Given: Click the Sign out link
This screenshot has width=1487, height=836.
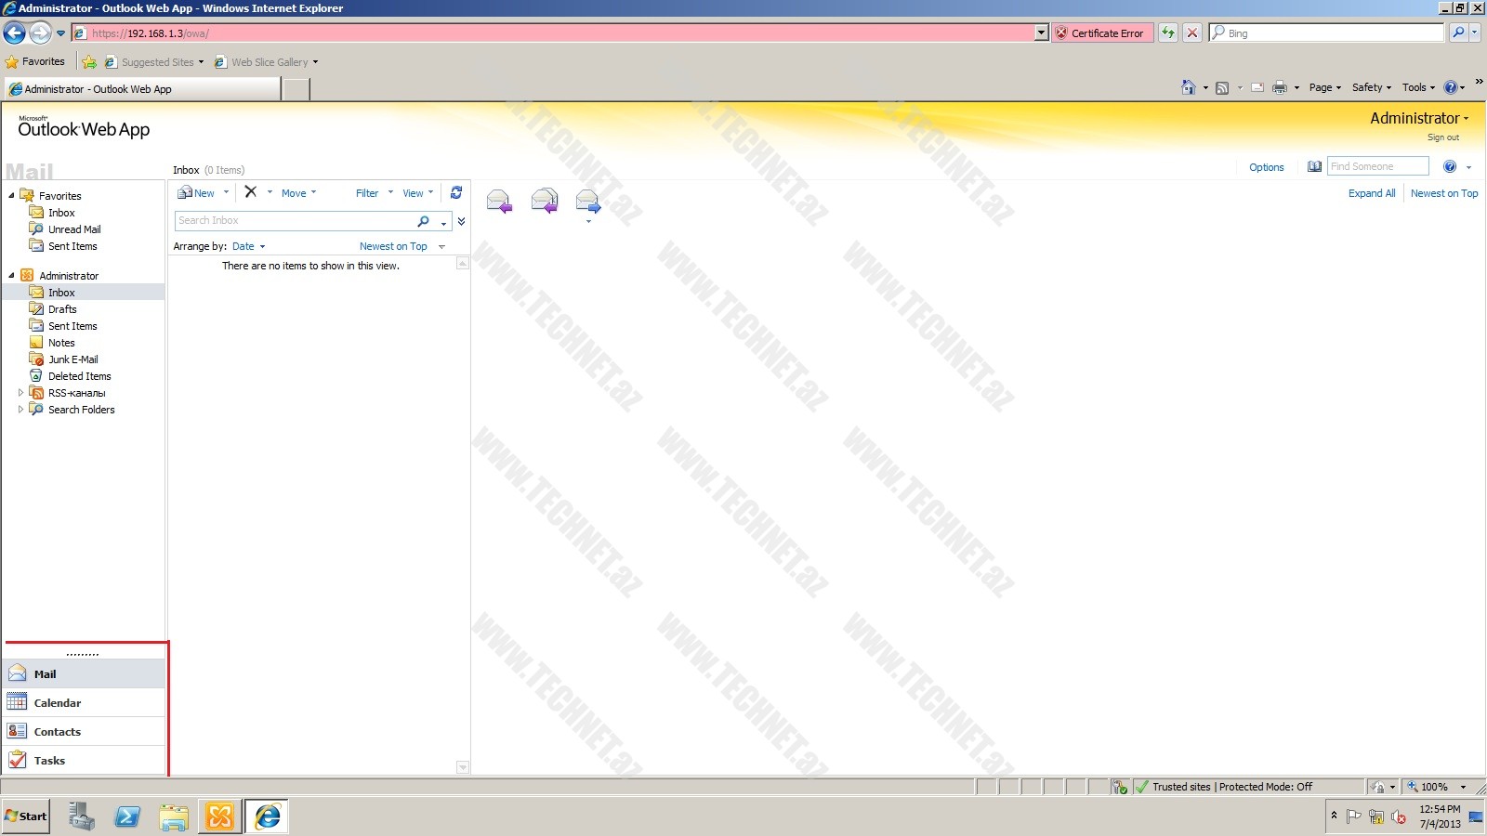Looking at the screenshot, I should click(1442, 137).
